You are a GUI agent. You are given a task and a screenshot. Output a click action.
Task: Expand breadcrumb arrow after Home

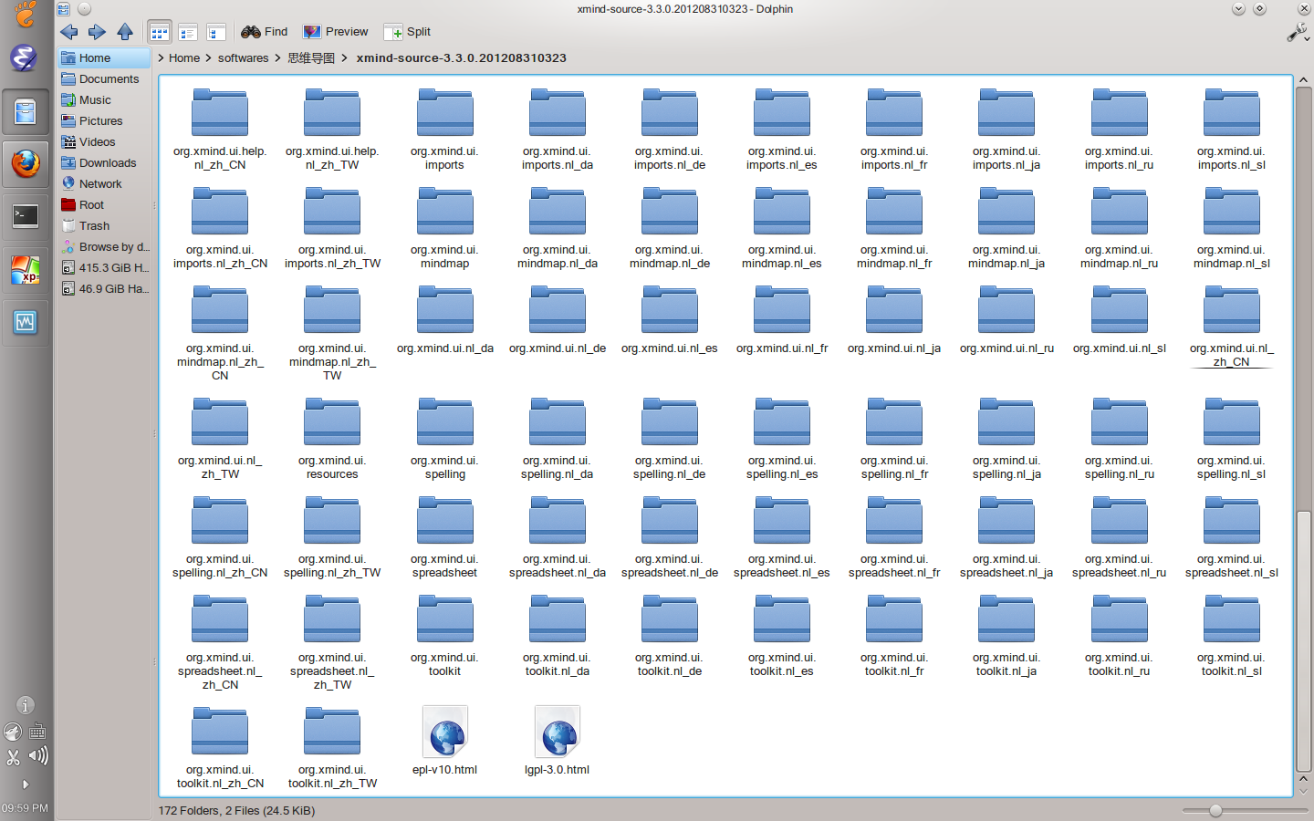tap(208, 57)
